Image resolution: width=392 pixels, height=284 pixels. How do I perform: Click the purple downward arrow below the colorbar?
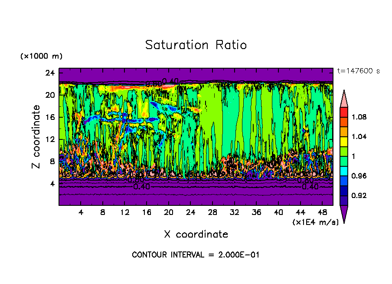[x=343, y=213]
